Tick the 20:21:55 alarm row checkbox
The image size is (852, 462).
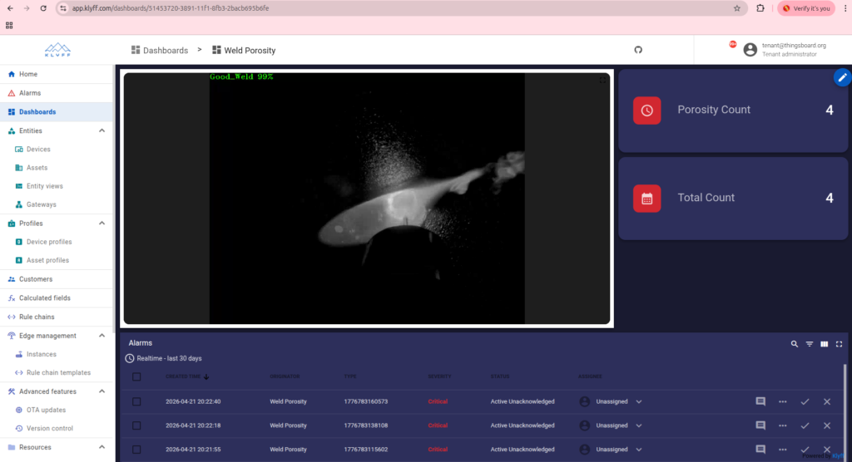(x=136, y=450)
